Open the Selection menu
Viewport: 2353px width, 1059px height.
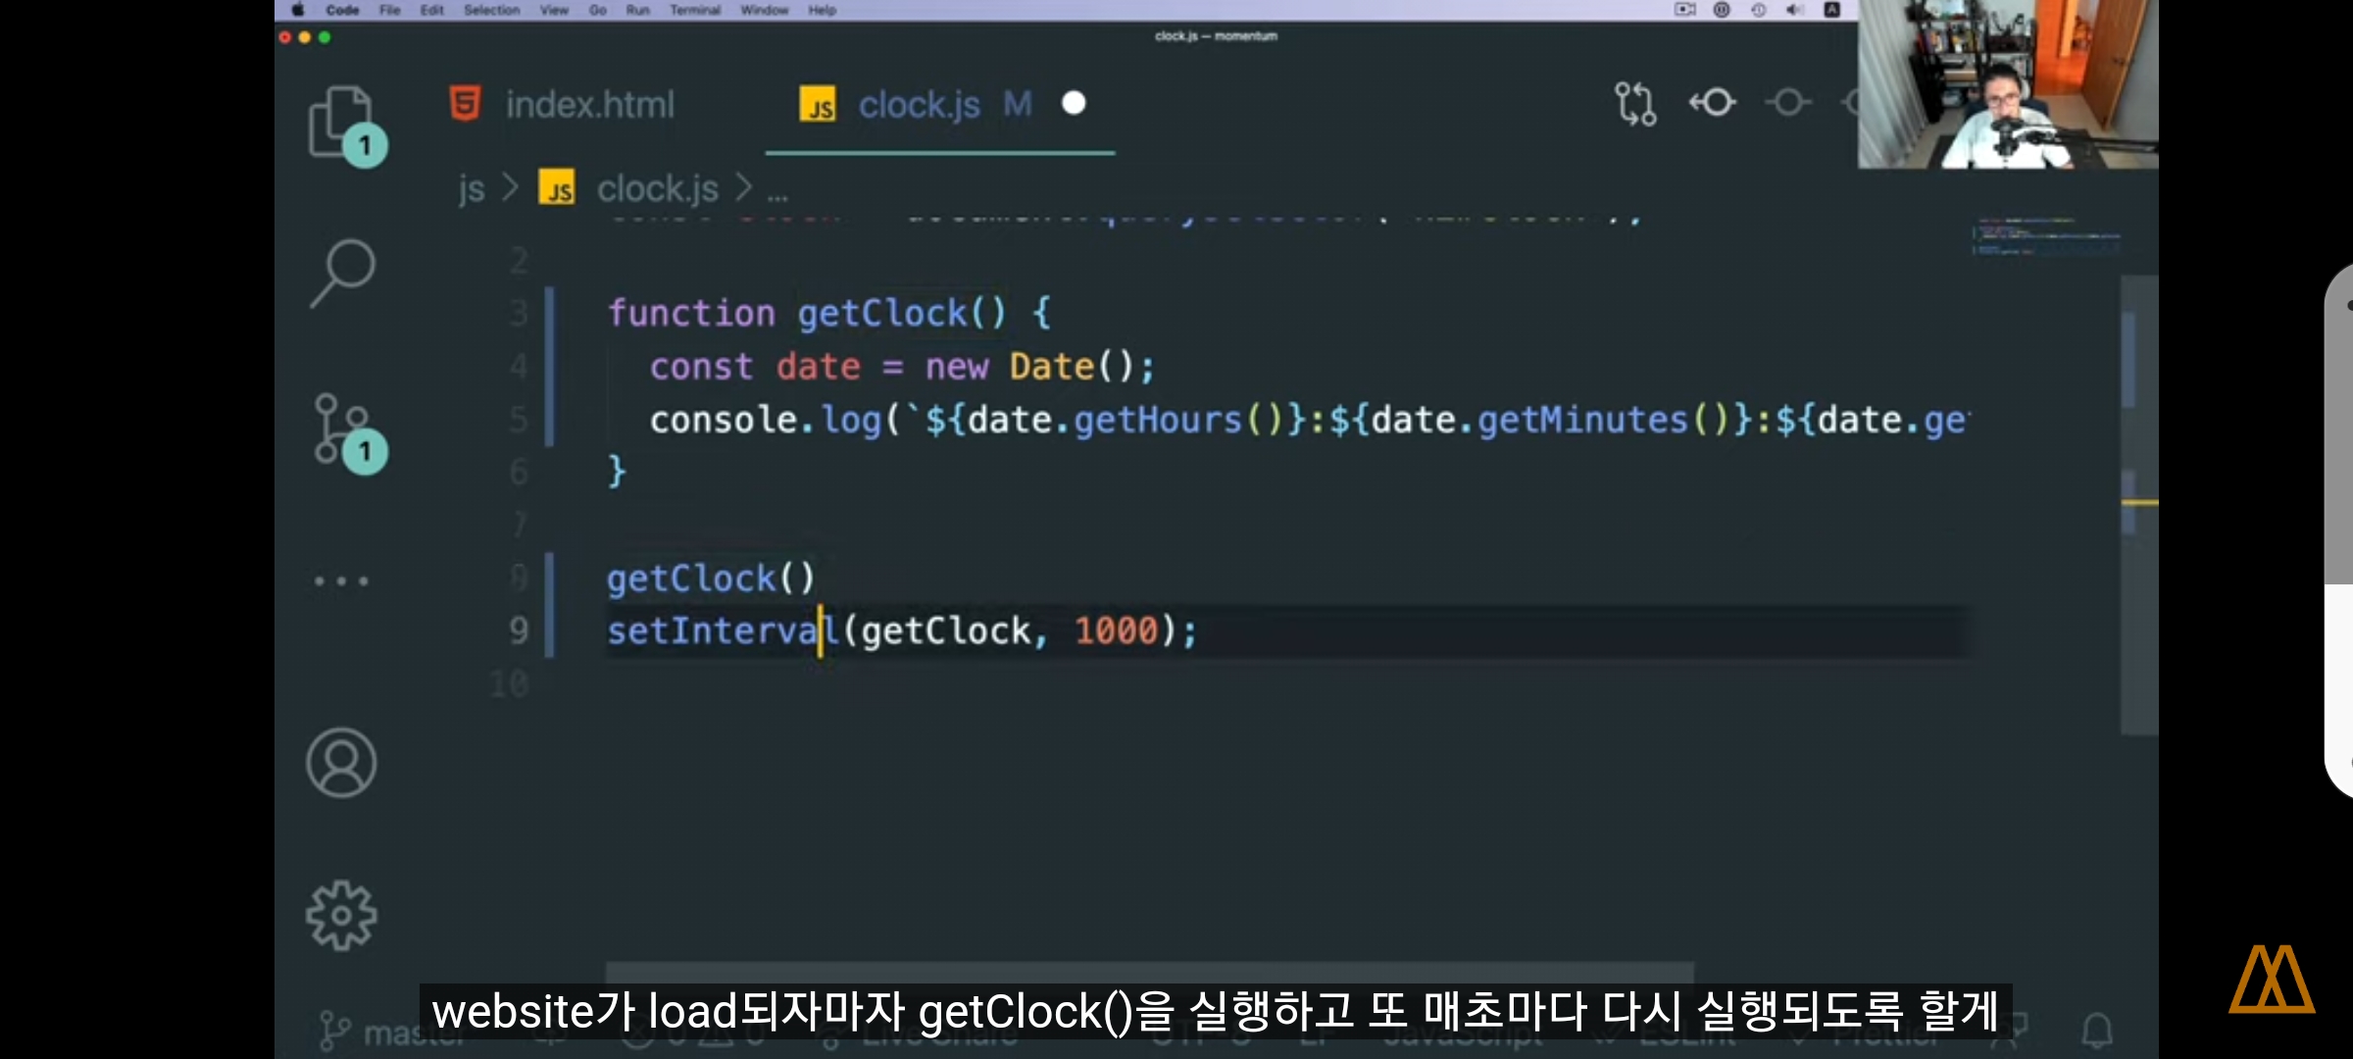point(491,10)
